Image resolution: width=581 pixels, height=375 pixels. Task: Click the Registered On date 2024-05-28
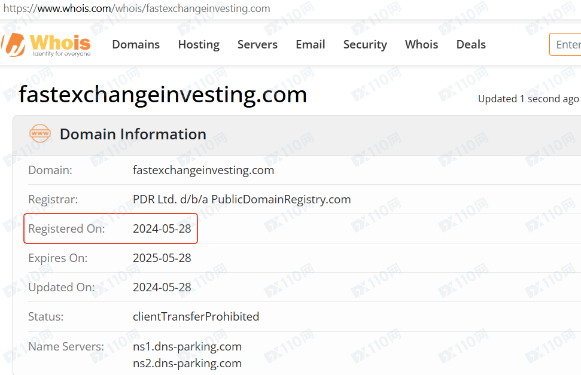[162, 228]
